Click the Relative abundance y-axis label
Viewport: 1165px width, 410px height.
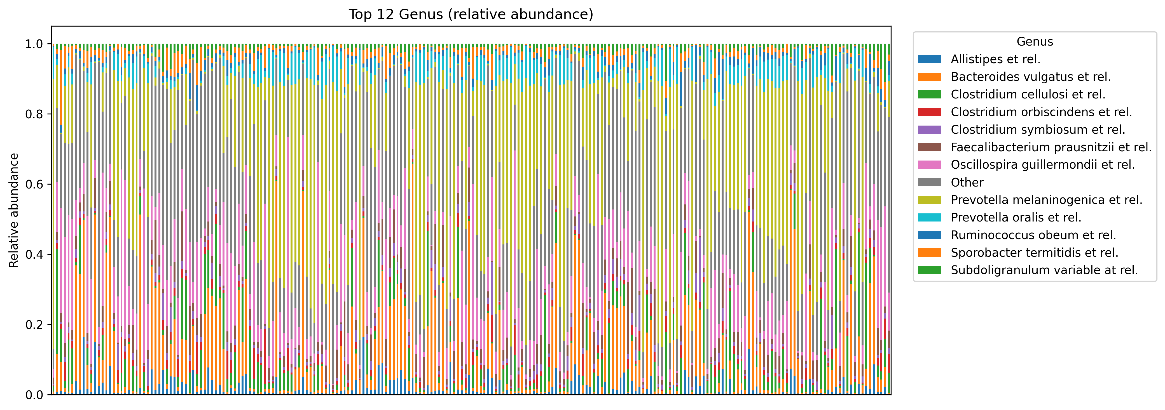point(13,210)
